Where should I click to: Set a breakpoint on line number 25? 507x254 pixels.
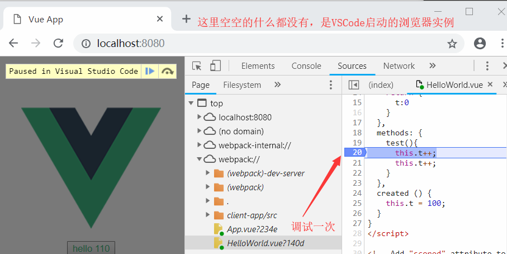click(x=357, y=203)
